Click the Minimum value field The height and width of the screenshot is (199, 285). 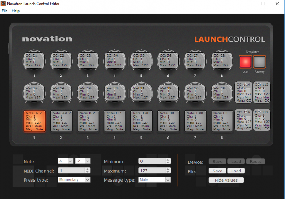click(x=152, y=161)
